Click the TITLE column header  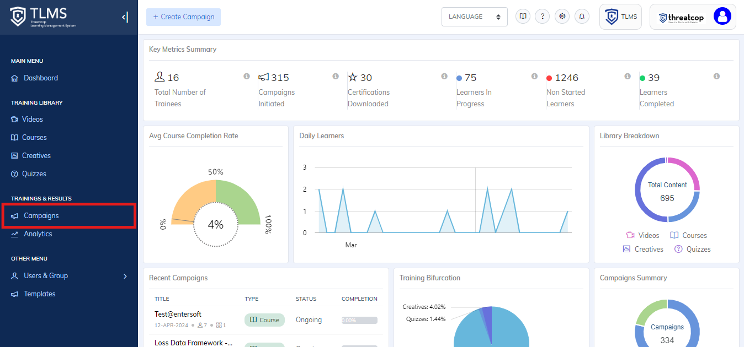tap(162, 299)
